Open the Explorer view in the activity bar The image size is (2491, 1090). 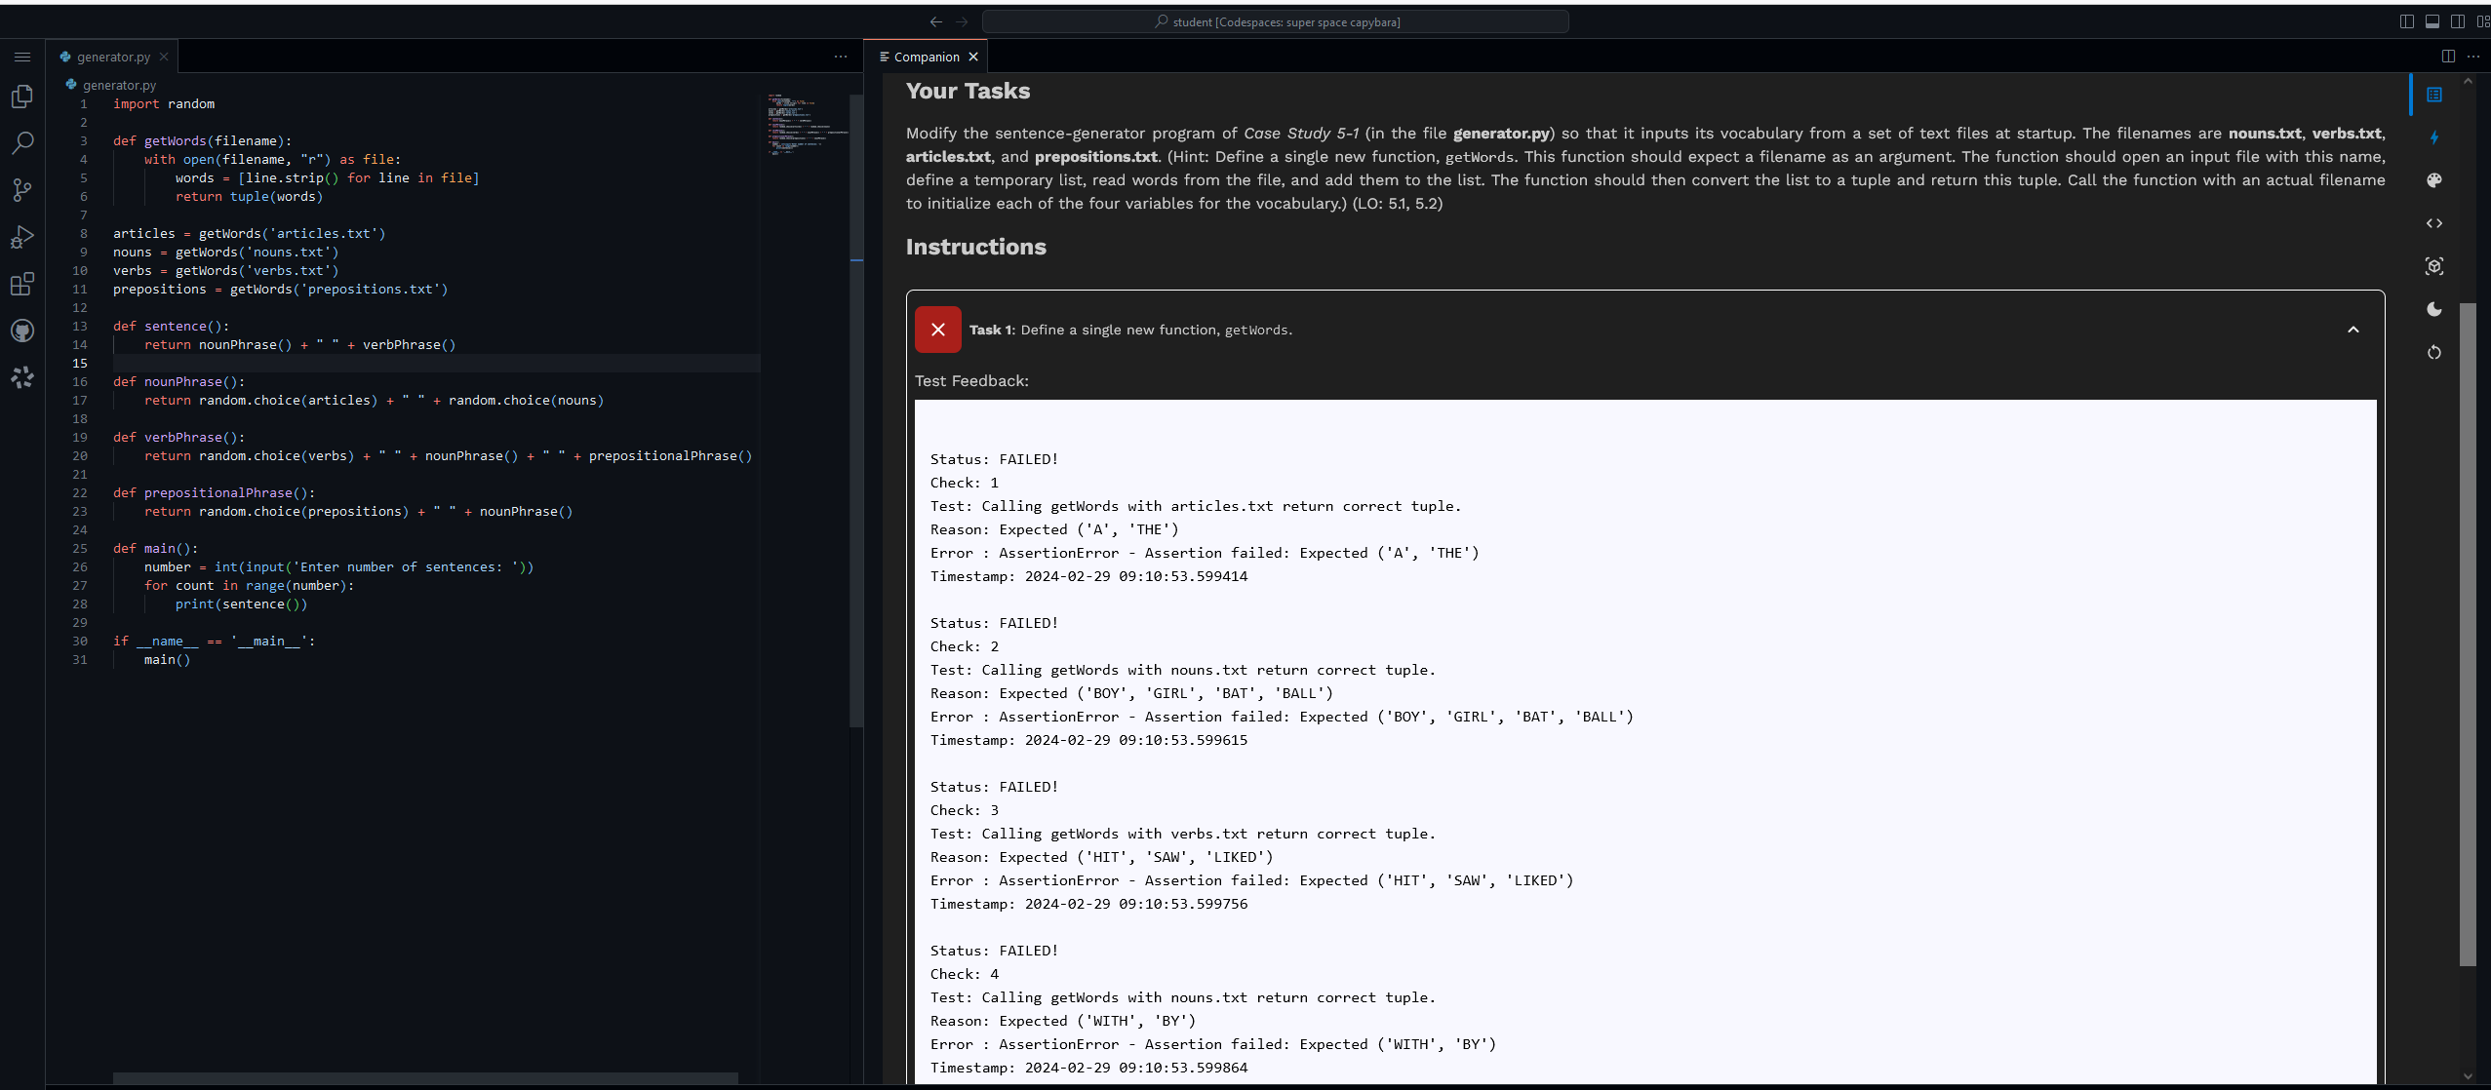coord(22,97)
